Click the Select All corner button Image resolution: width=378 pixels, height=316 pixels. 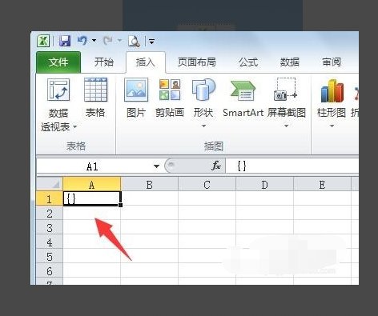point(50,184)
